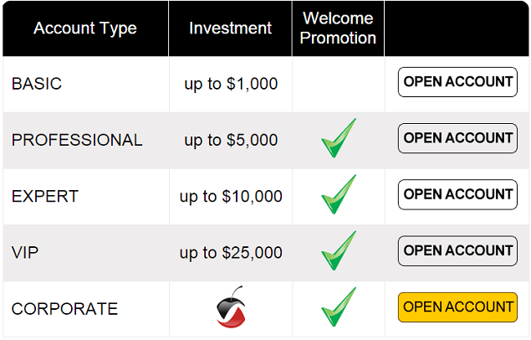531x340 pixels.
Task: Open a PROFESSIONAL account
Action: click(457, 138)
